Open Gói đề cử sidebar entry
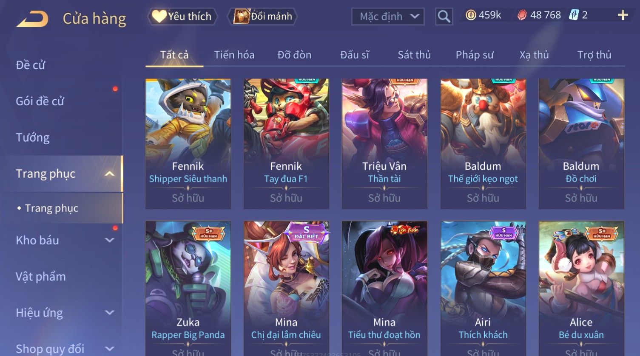640x356 pixels. [x=40, y=101]
